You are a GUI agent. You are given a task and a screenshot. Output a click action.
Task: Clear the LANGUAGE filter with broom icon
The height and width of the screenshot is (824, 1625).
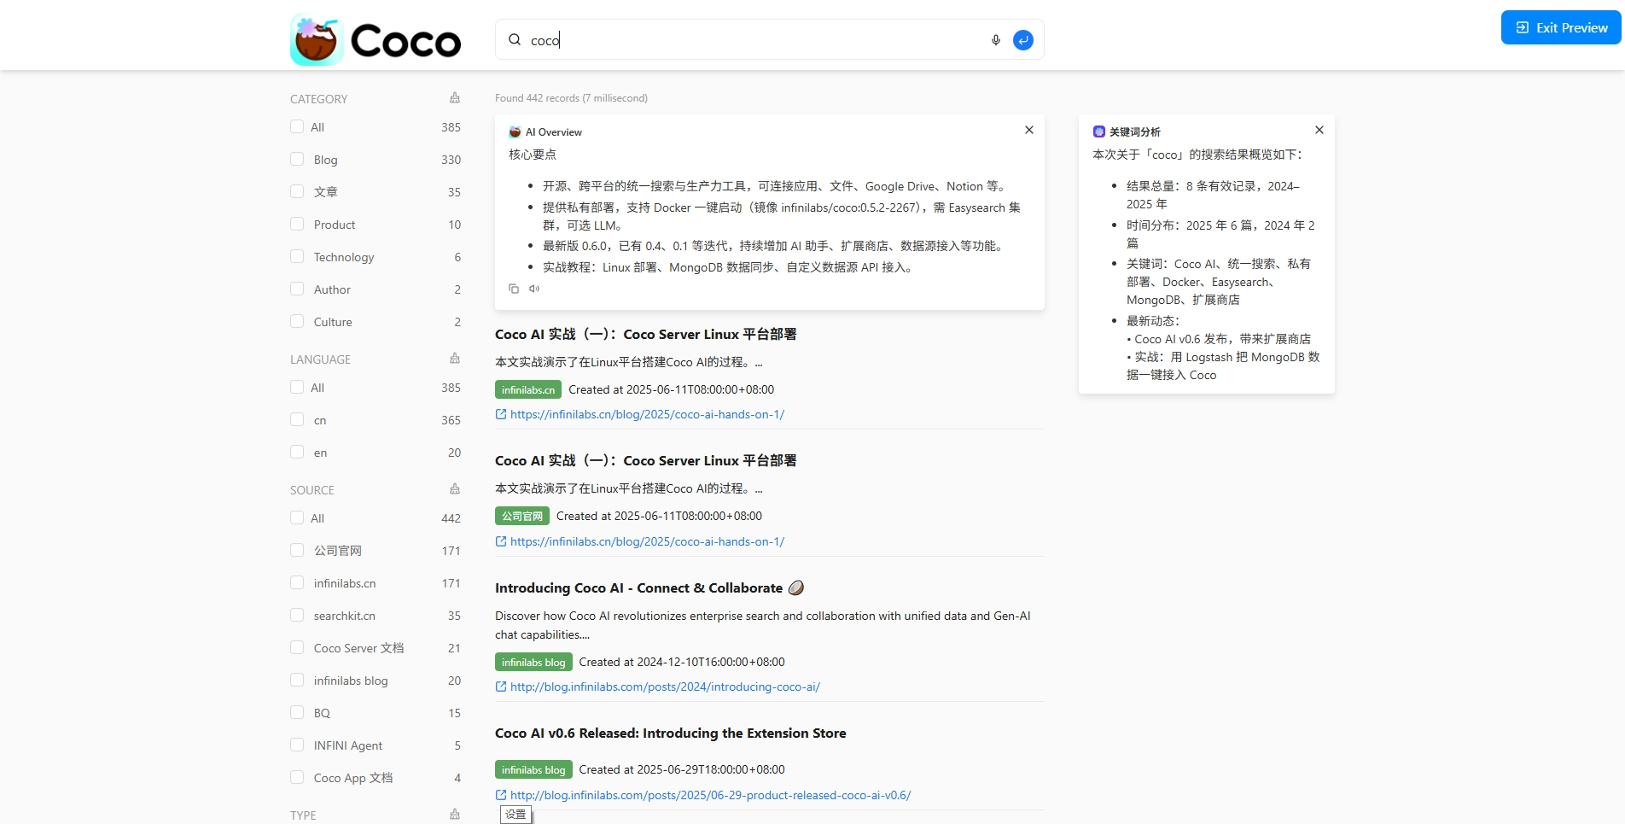(x=455, y=359)
